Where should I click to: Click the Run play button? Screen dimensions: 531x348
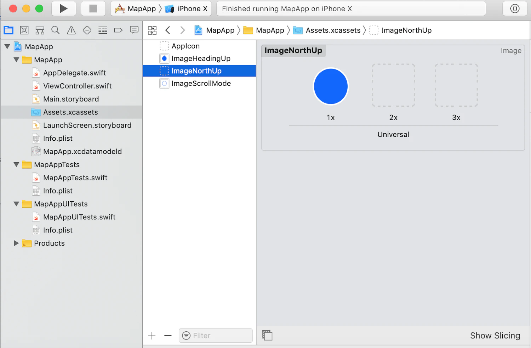point(64,9)
